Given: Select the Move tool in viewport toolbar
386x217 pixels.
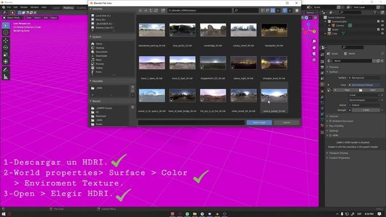Looking at the screenshot, I should click(x=5, y=40).
